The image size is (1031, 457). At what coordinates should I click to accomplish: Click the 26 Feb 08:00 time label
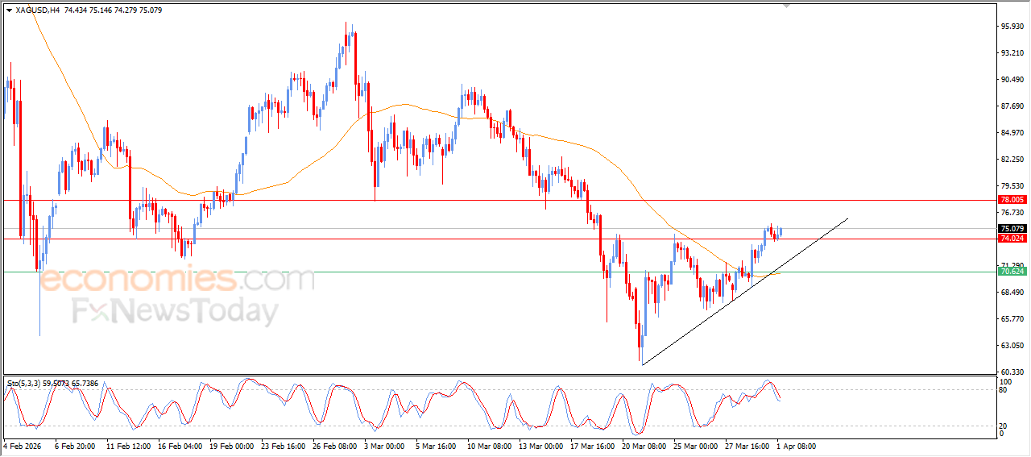tap(336, 445)
